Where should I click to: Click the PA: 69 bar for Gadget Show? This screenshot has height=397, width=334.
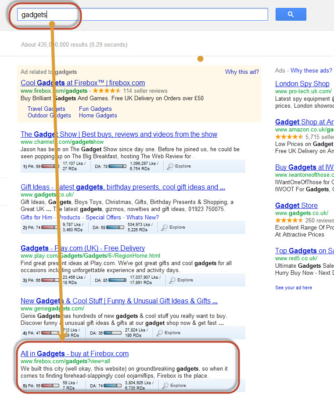pos(50,166)
